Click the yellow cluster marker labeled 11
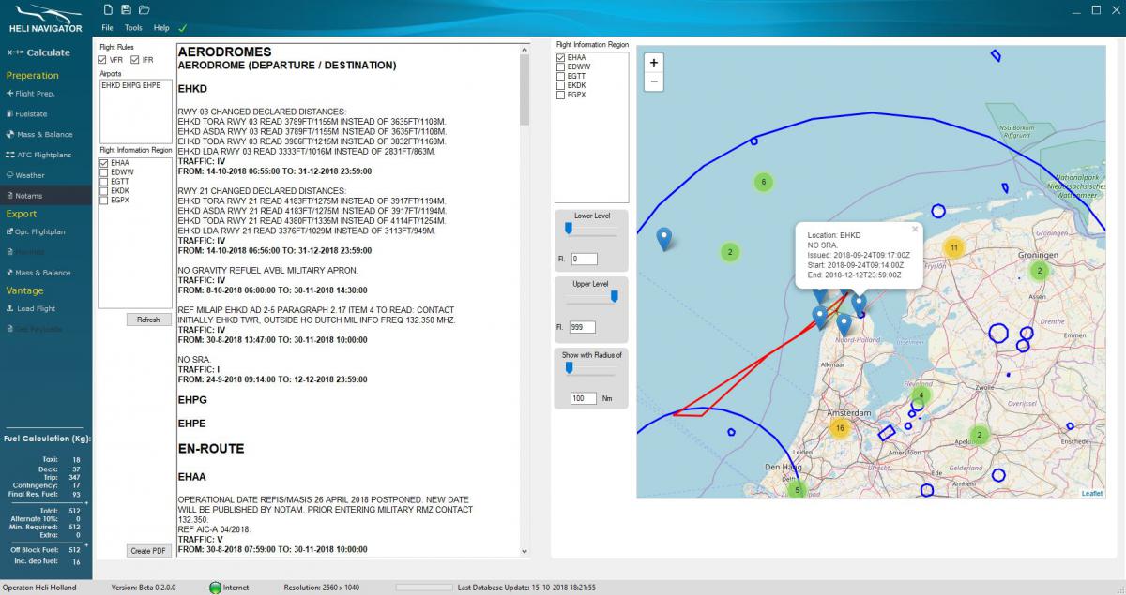This screenshot has width=1126, height=595. 953,248
